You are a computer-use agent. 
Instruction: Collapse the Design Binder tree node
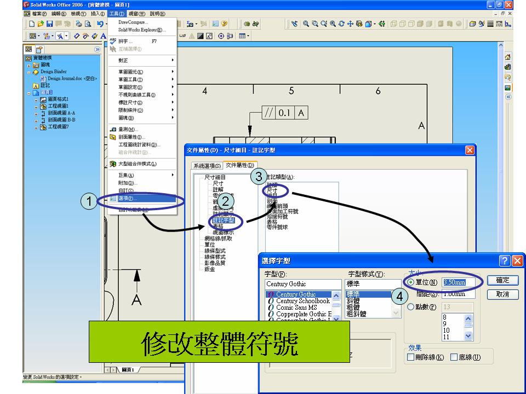(x=29, y=72)
